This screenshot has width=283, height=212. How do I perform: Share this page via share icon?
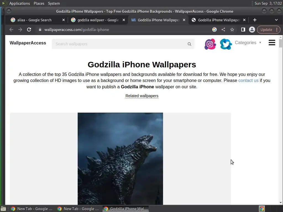[x=223, y=30]
